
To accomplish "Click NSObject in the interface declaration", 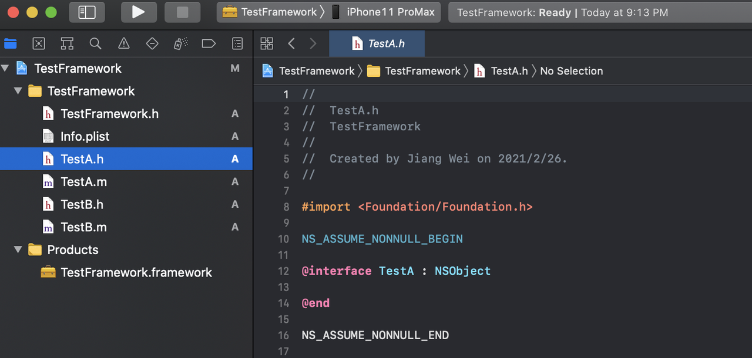I will [x=462, y=271].
